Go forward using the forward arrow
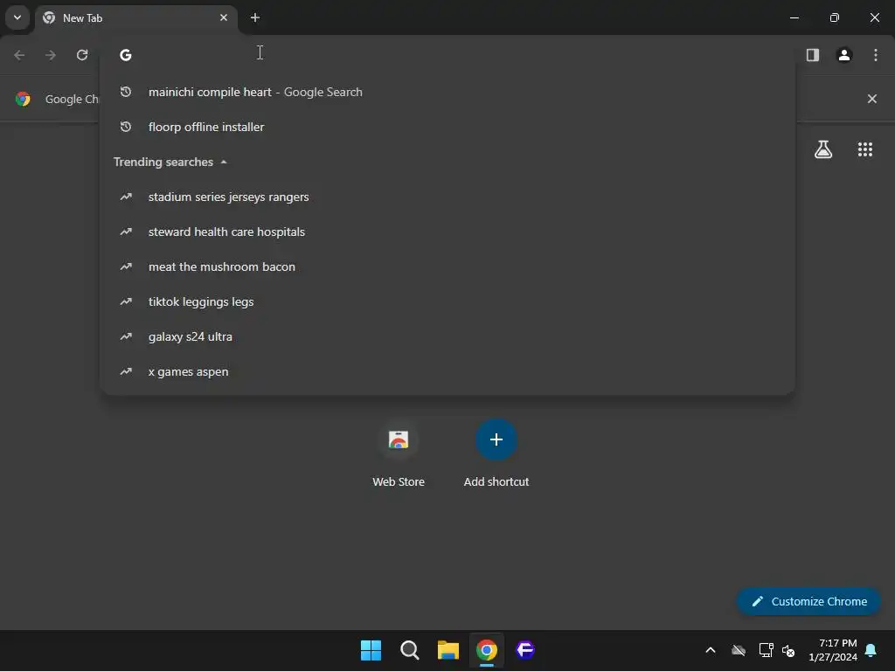895x671 pixels. coord(51,55)
